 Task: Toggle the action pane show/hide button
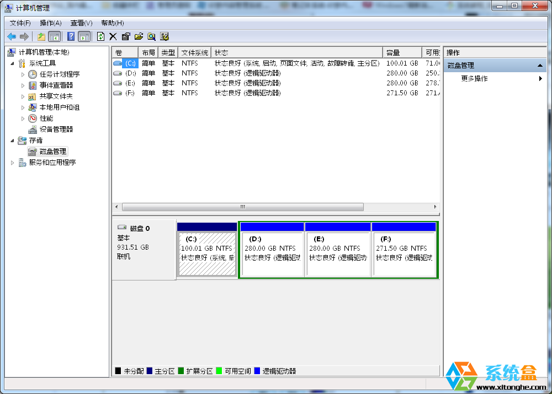coord(84,36)
